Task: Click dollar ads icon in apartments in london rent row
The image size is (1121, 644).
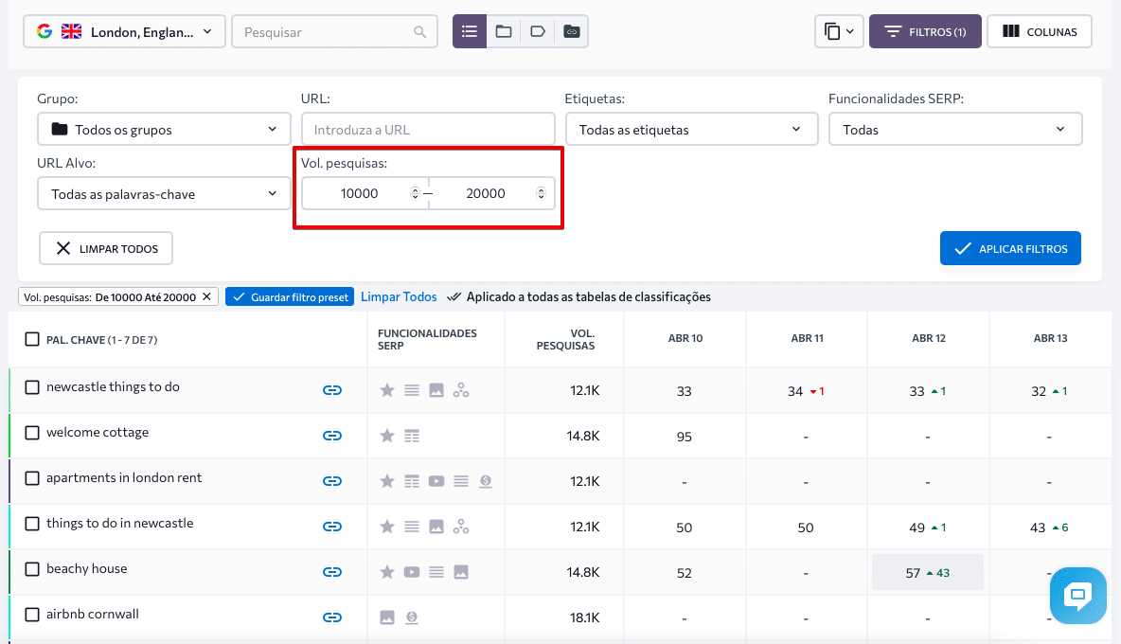Action: [486, 481]
